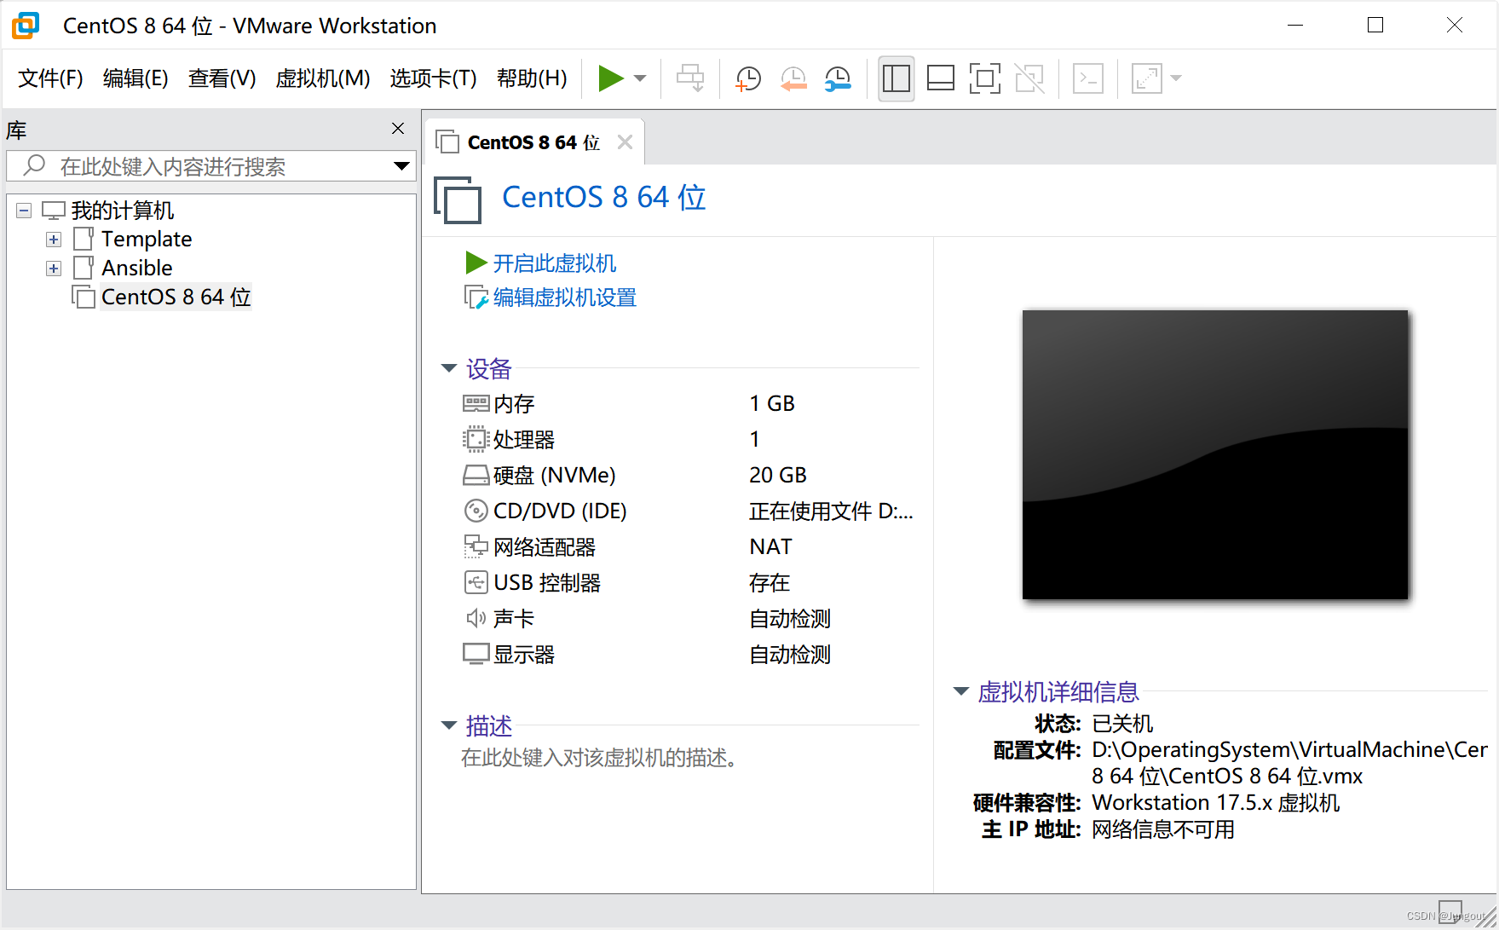This screenshot has width=1499, height=930.
Task: Open power options dropdown arrow next to play
Action: pyautogui.click(x=640, y=78)
